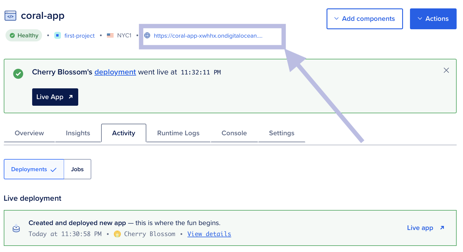Go to the Settings tab
The height and width of the screenshot is (252, 463).
coord(281,133)
